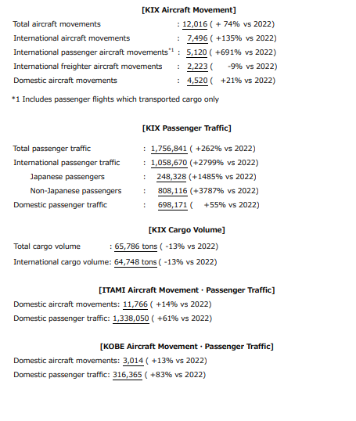Click international freighter movements value 2,223
Screen dimensions: 356x421
click(197, 67)
